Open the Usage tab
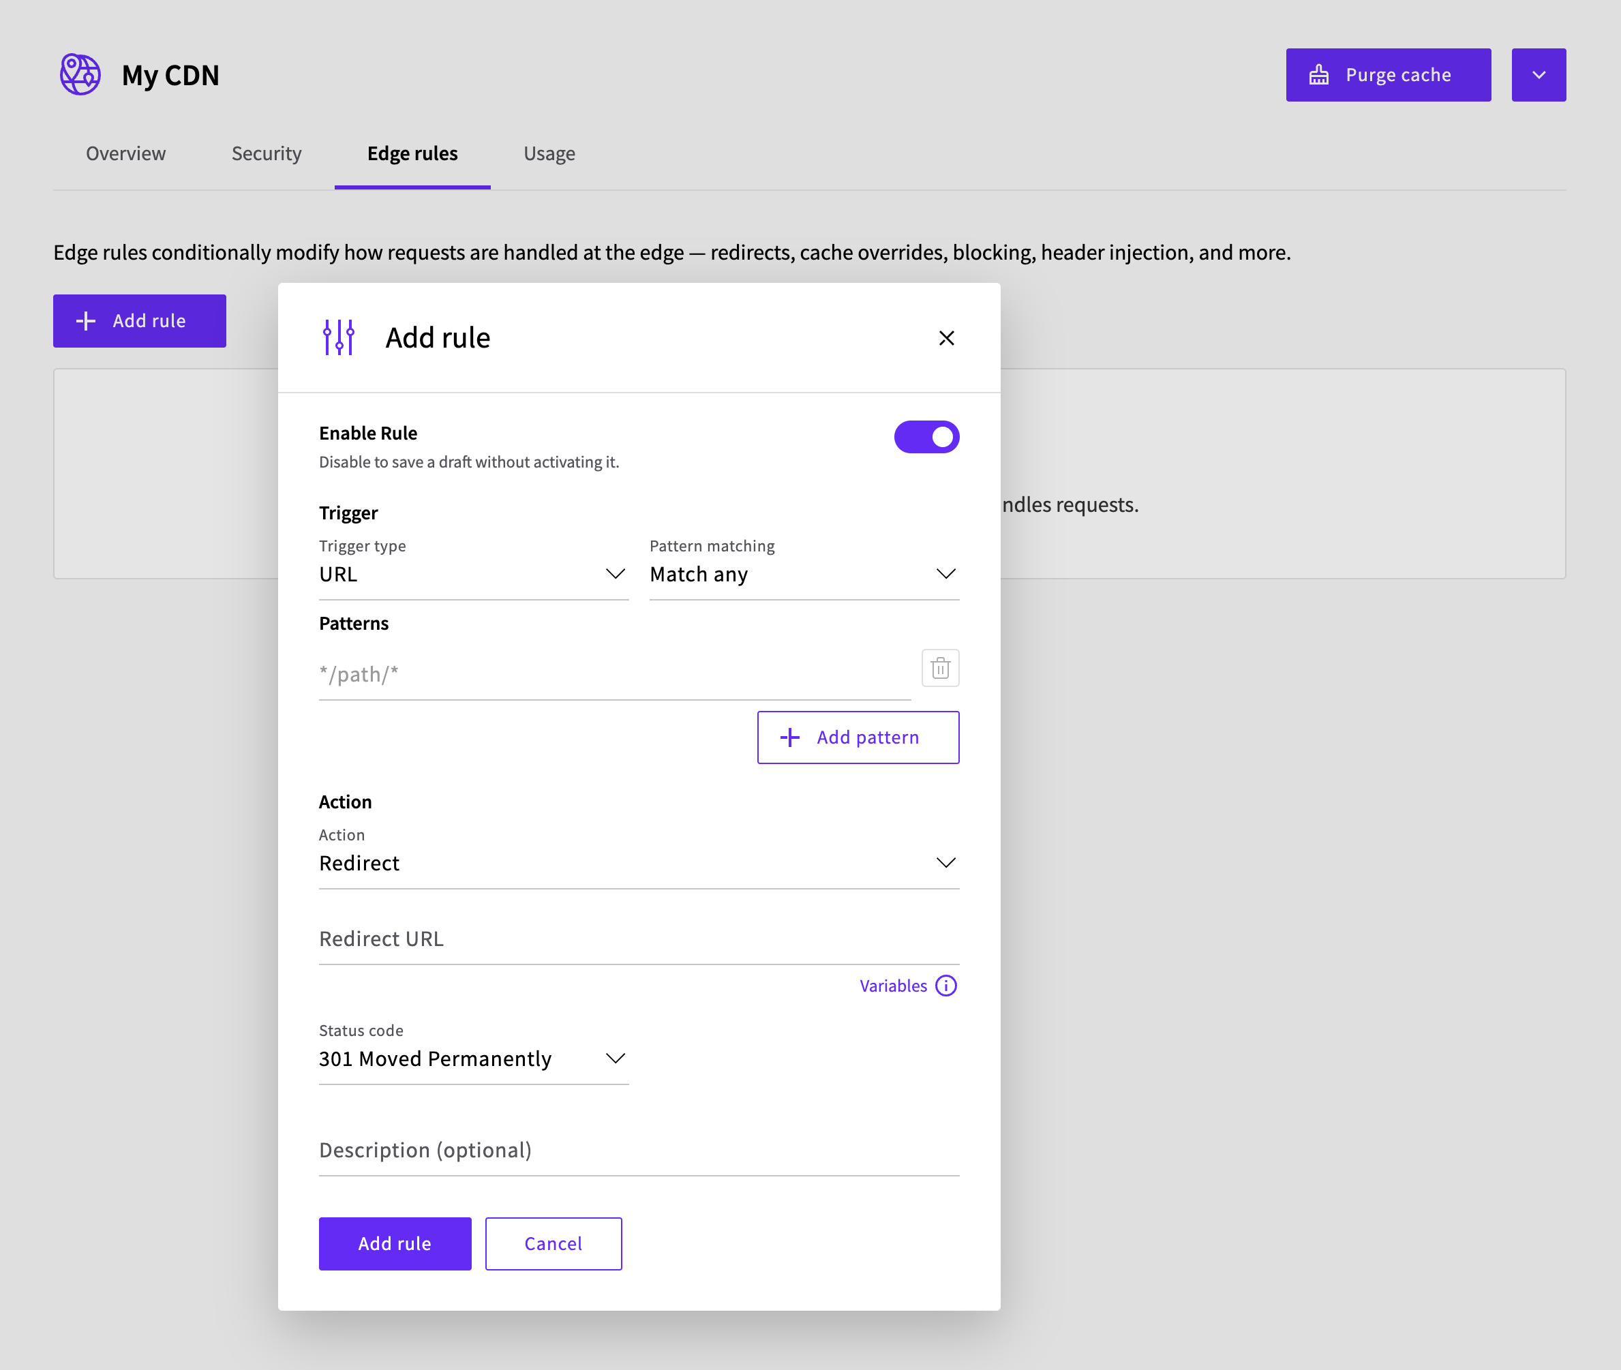The height and width of the screenshot is (1370, 1621). click(549, 153)
